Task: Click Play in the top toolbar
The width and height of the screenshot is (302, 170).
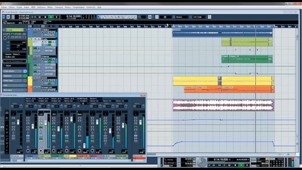Action: pos(50,17)
